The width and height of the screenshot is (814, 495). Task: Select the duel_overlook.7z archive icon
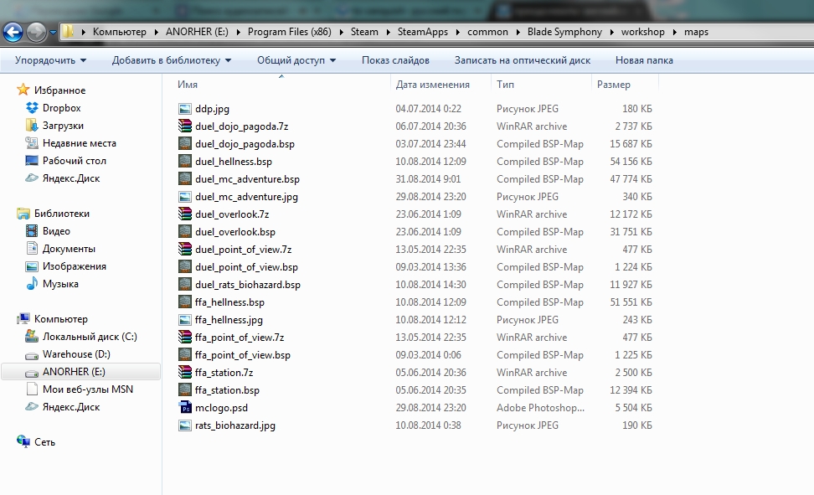tap(185, 214)
